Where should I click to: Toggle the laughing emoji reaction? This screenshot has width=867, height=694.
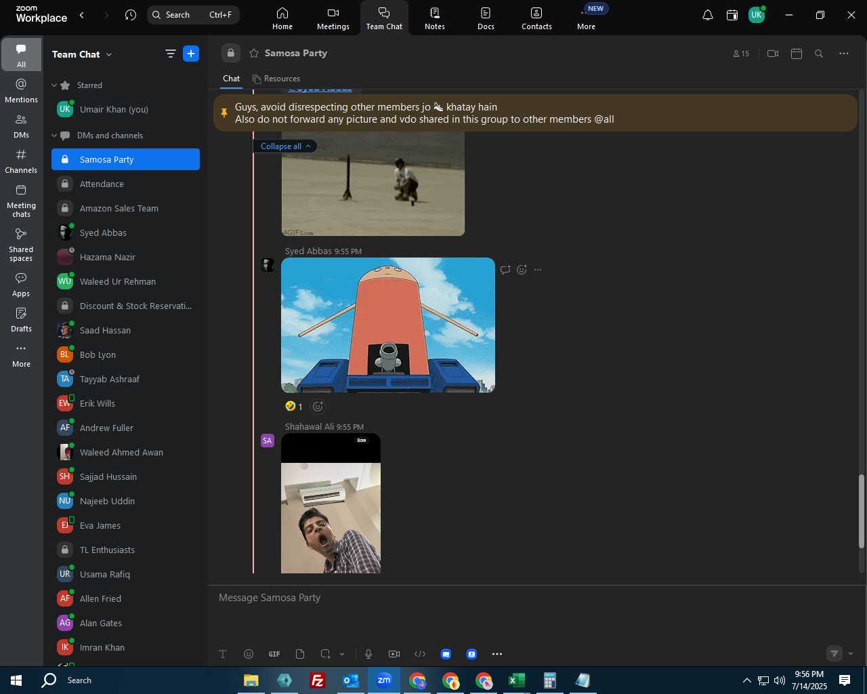(294, 406)
